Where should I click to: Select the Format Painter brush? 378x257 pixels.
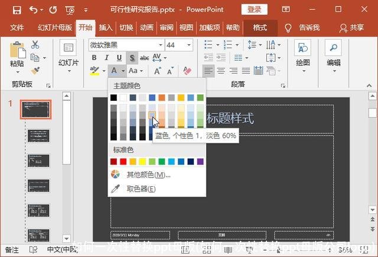click(35, 71)
